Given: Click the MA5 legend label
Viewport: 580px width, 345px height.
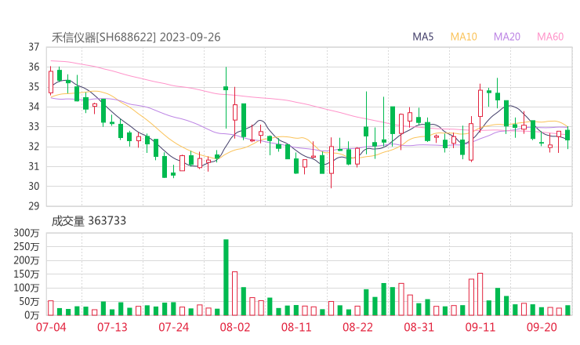Looking at the screenshot, I should click(x=422, y=37).
